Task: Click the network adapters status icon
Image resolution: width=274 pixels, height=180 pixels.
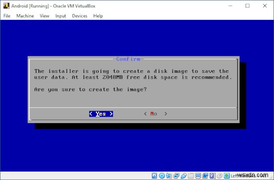Action: pos(176,176)
